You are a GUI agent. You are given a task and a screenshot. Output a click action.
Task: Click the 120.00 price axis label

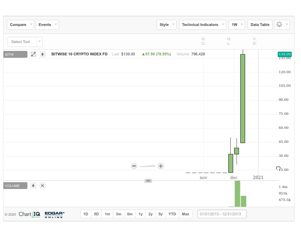tap(285, 72)
